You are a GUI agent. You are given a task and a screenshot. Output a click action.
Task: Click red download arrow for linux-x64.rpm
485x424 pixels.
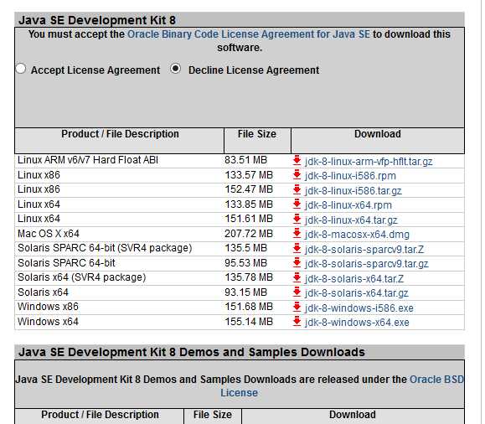pyautogui.click(x=297, y=204)
